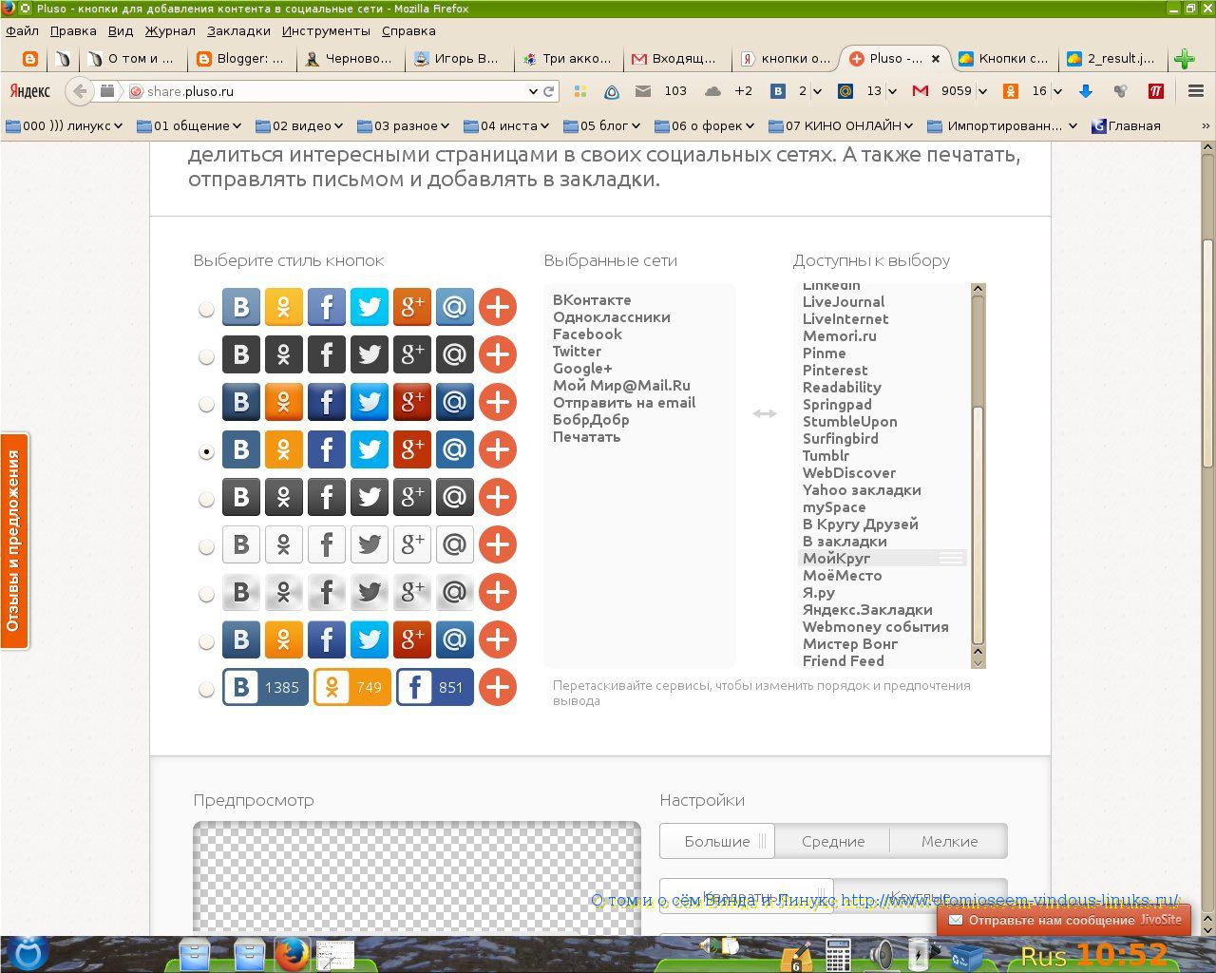Click the browser back arrow button
Image resolution: width=1216 pixels, height=973 pixels.
click(81, 91)
